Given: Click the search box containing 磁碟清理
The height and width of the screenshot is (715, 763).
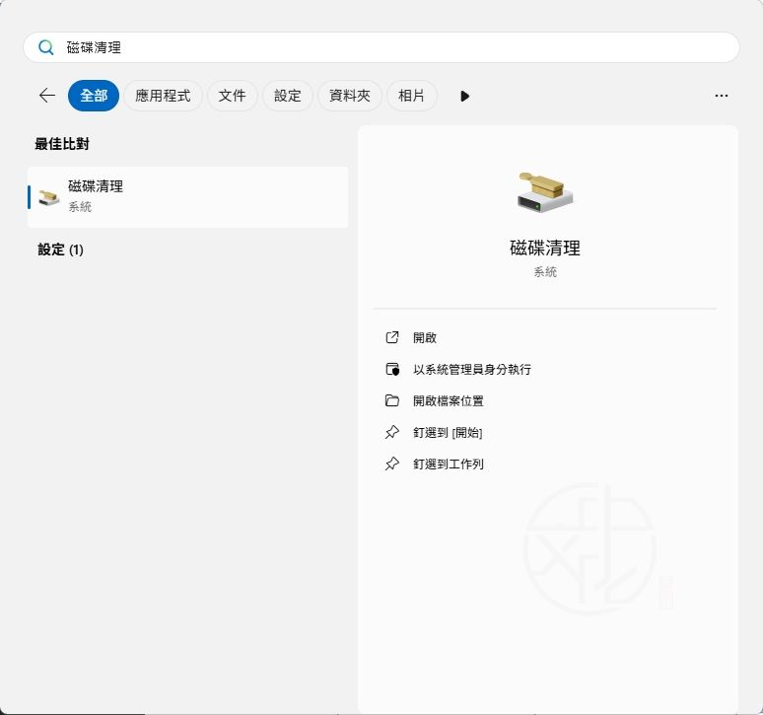Looking at the screenshot, I should click(381, 47).
